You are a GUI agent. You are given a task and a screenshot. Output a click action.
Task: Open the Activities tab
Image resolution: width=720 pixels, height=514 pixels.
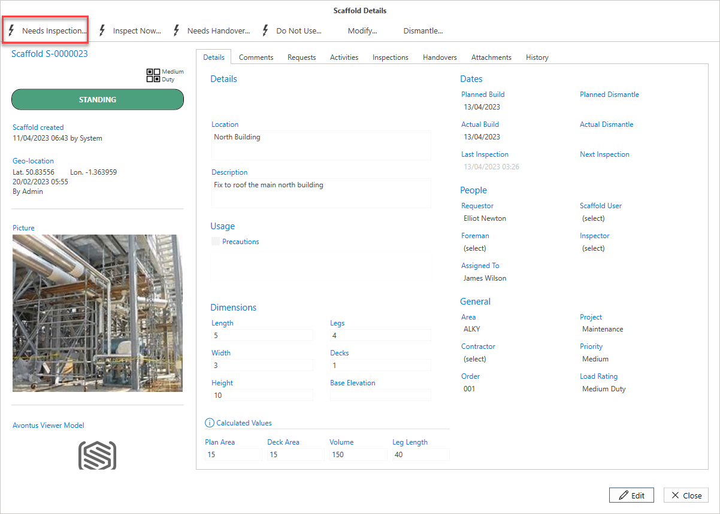344,57
